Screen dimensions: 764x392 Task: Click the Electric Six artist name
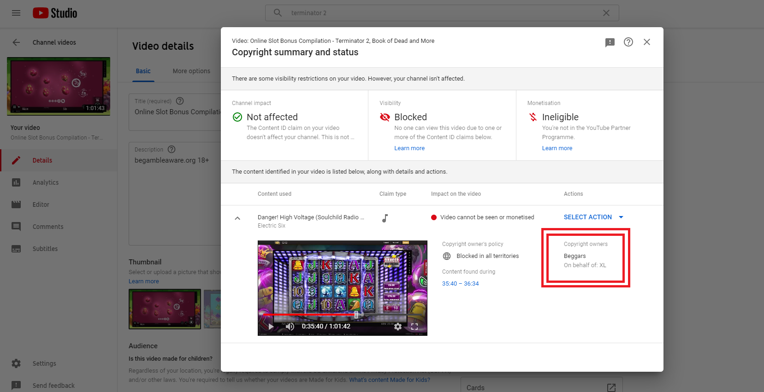[x=272, y=226]
